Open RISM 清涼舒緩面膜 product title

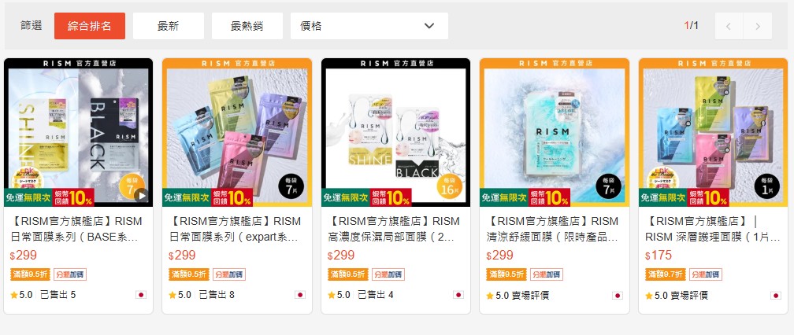pyautogui.click(x=552, y=229)
